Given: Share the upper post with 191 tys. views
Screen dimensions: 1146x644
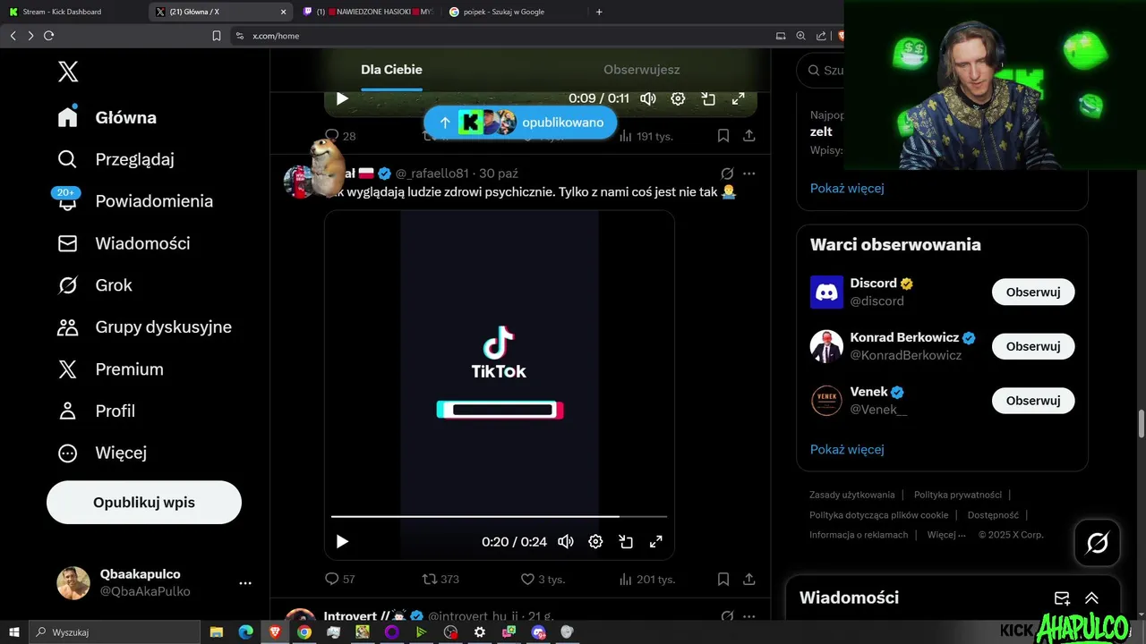Looking at the screenshot, I should 749,136.
